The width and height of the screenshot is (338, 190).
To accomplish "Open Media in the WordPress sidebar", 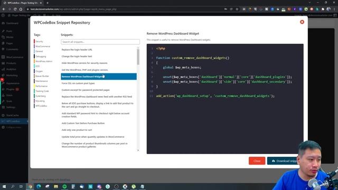I will point(10,37).
